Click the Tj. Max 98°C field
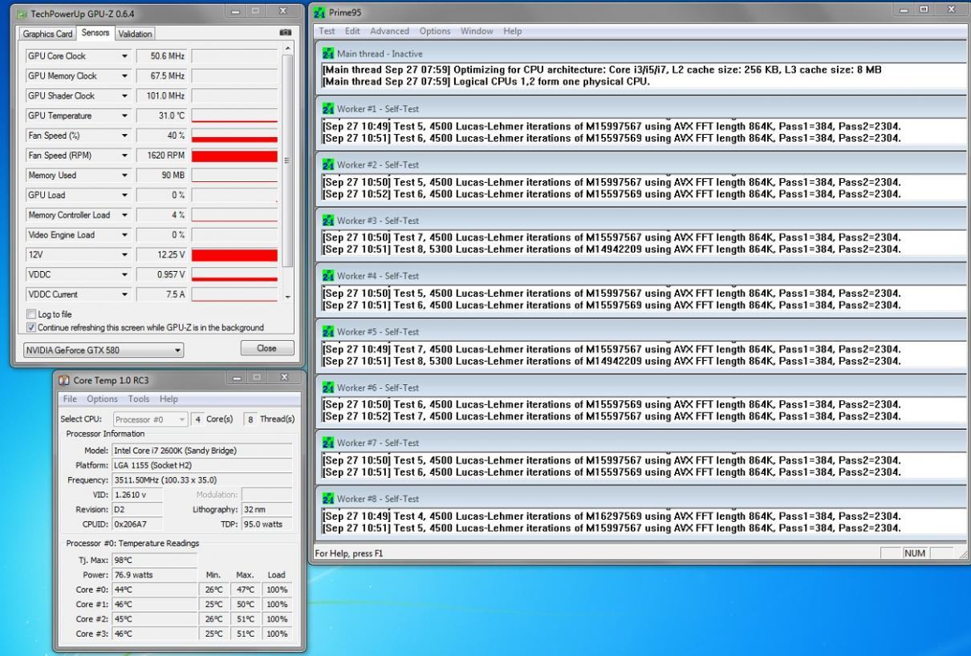 [153, 560]
